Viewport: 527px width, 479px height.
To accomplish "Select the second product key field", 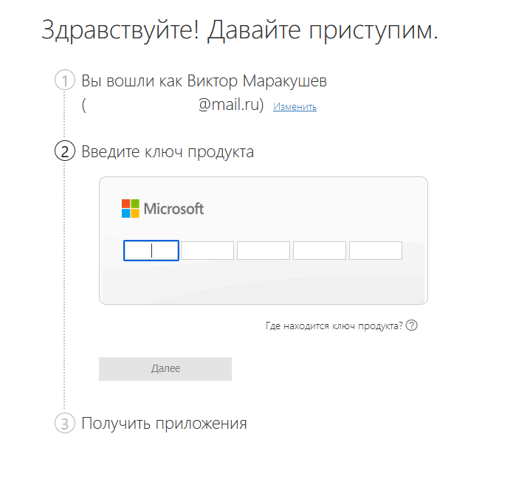I will click(x=207, y=251).
